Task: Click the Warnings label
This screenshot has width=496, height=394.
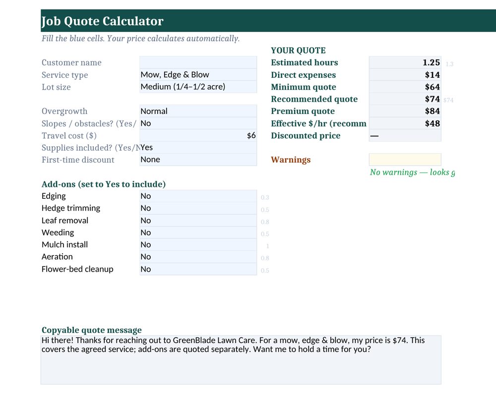Action: click(291, 160)
